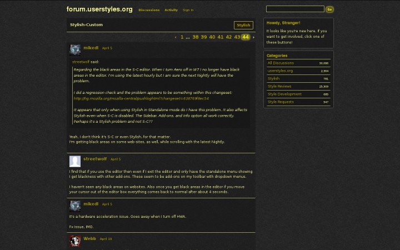Jump to page 41
This screenshot has width=400, height=250.
[x=221, y=37]
